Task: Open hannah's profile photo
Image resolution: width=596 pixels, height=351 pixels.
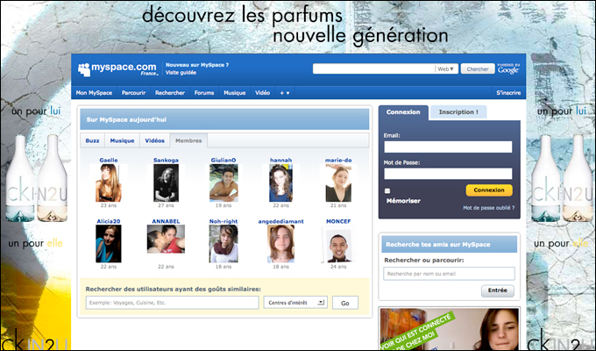Action: click(x=280, y=183)
